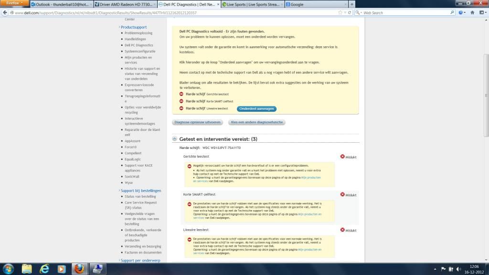Click the system tray volume icon
The image size is (489, 275).
pos(457,269)
